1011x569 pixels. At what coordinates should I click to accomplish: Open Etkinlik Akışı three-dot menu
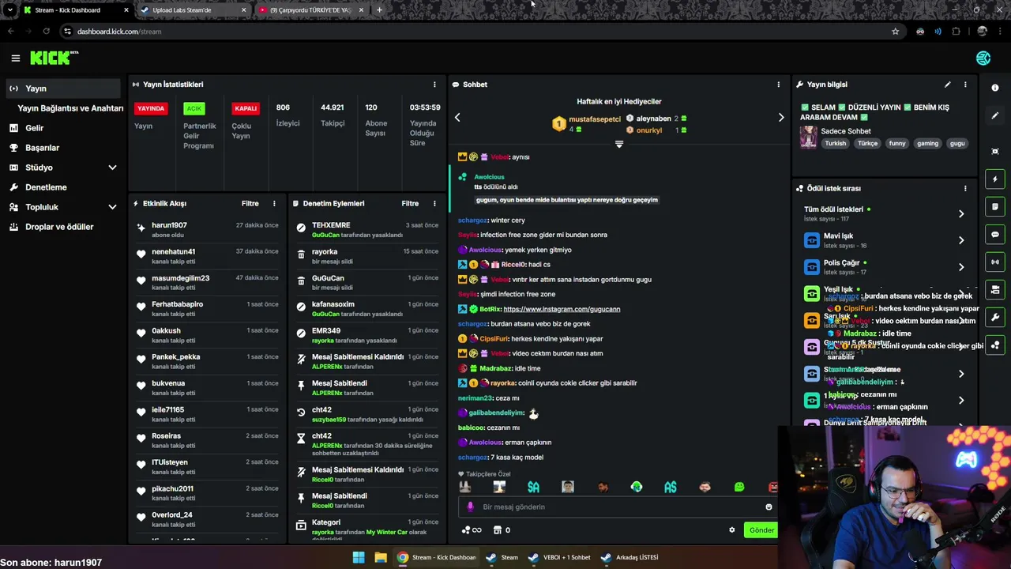click(x=274, y=204)
